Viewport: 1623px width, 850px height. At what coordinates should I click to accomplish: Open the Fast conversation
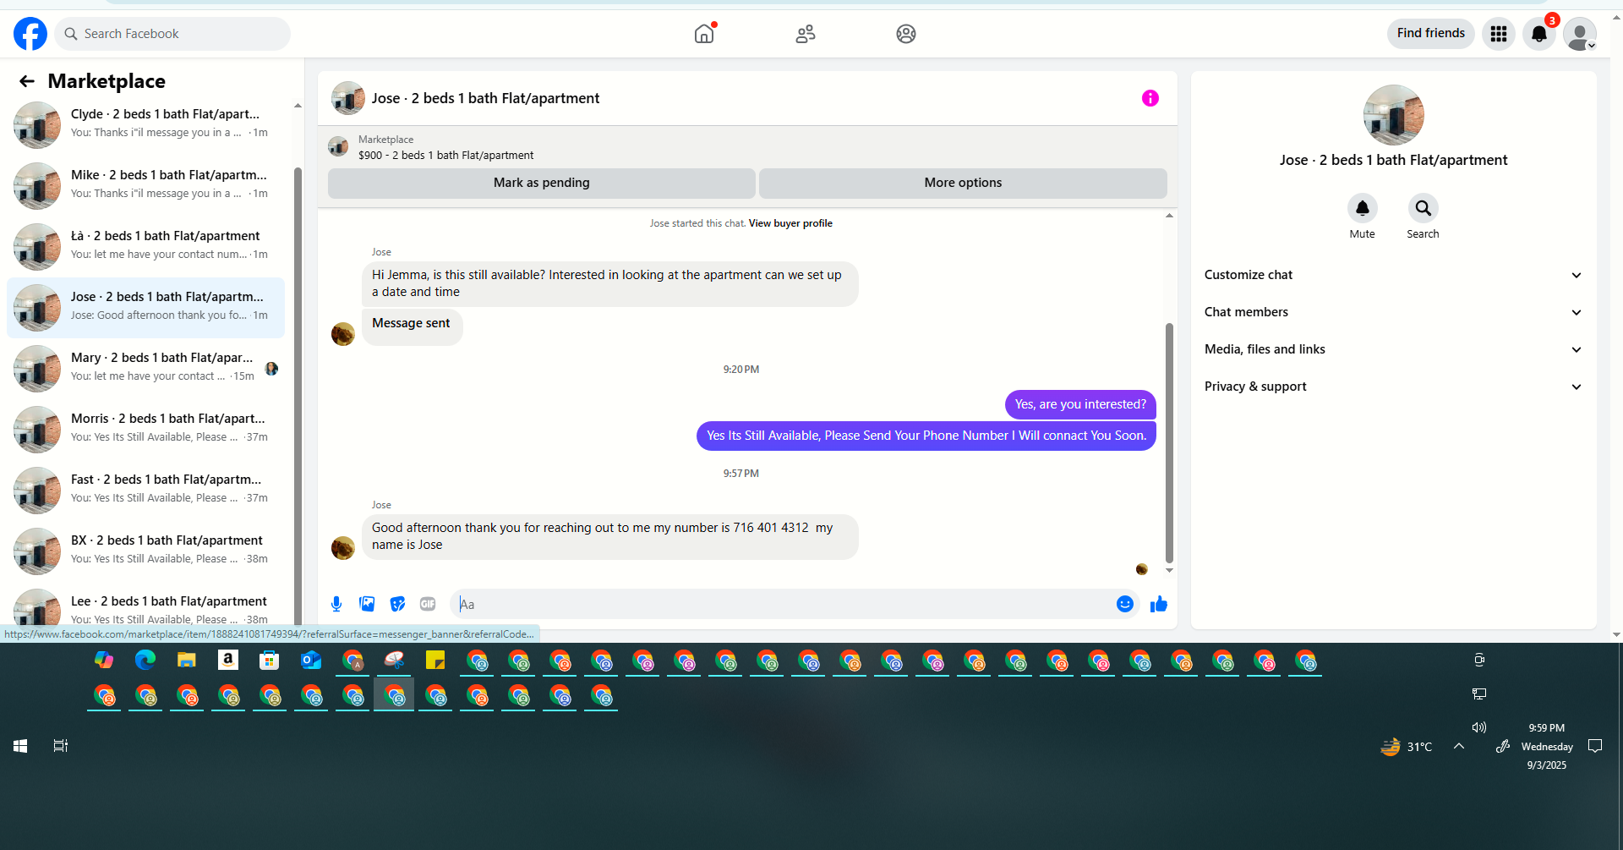pyautogui.click(x=145, y=490)
